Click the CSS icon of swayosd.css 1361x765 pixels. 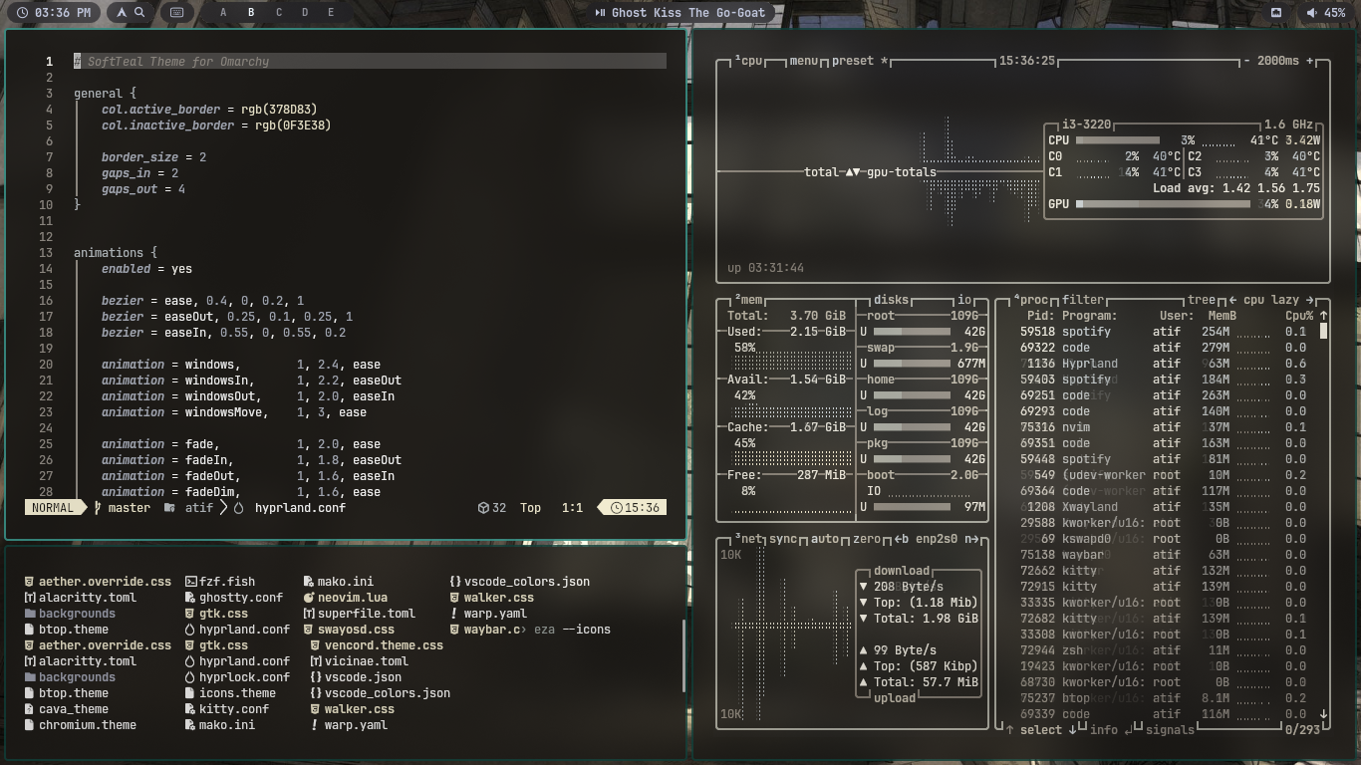pos(309,630)
